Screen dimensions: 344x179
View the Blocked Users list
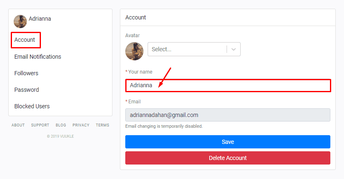click(32, 106)
